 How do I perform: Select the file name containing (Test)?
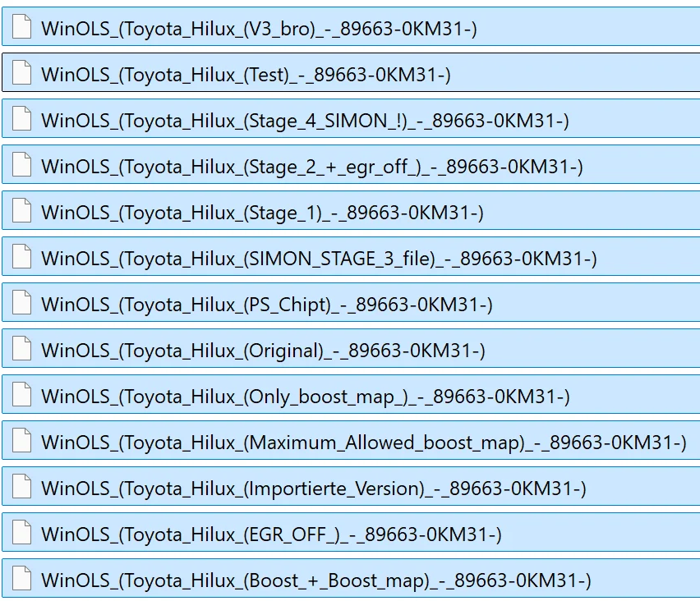pyautogui.click(x=246, y=75)
